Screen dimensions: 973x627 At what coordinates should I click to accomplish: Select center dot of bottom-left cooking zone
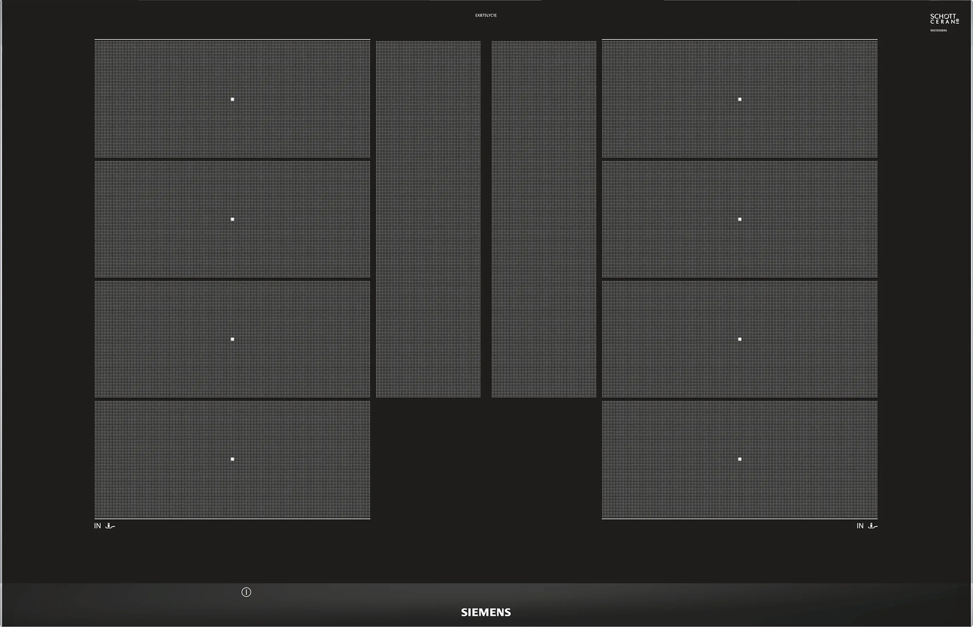pos(233,459)
